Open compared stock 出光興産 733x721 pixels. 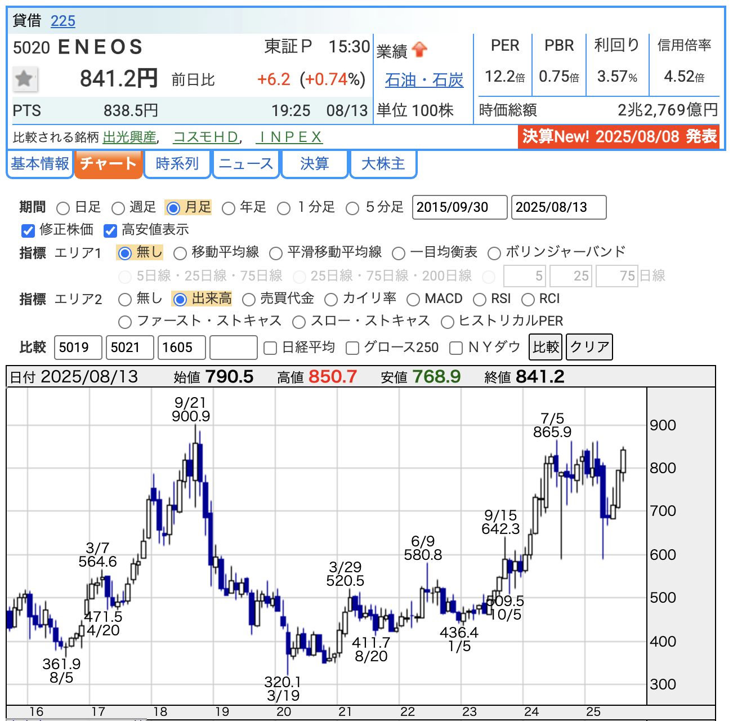click(129, 137)
